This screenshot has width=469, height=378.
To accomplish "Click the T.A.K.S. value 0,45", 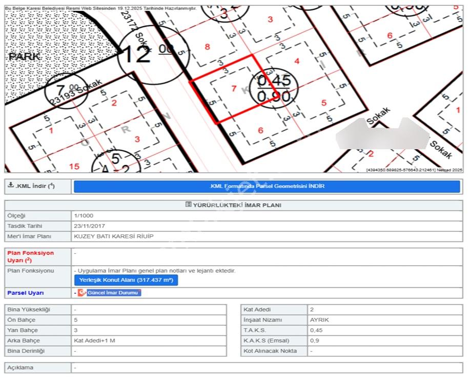I will (x=316, y=330).
